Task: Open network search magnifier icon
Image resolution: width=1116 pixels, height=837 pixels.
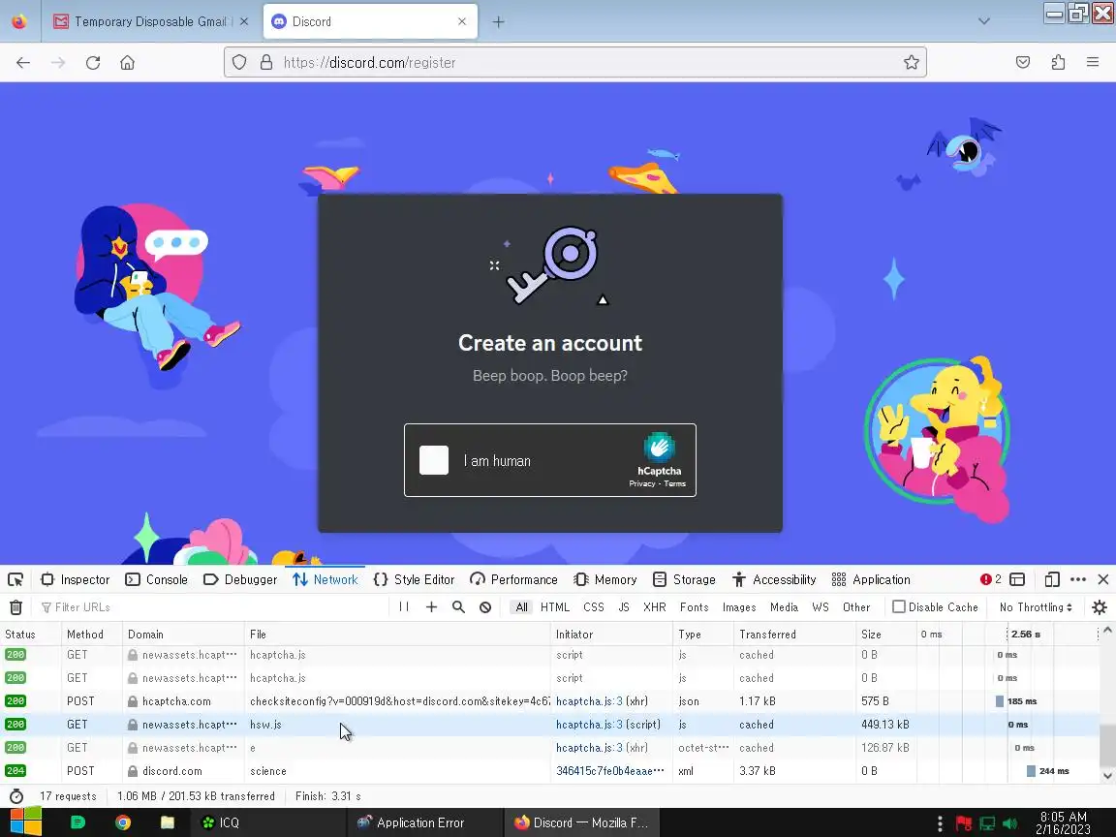Action: (458, 607)
